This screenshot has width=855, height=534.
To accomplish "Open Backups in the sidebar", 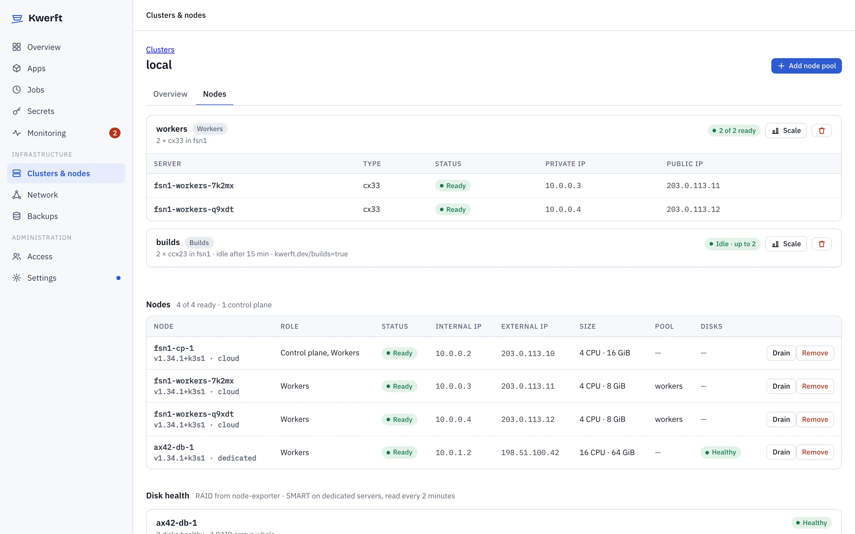I will (66, 216).
